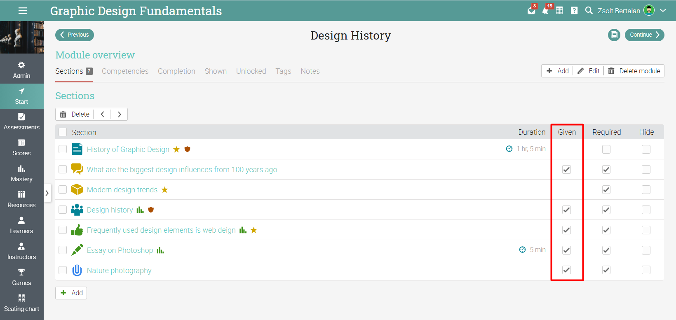Image resolution: width=676 pixels, height=320 pixels.
Task: Go to the Previous module
Action: point(75,35)
